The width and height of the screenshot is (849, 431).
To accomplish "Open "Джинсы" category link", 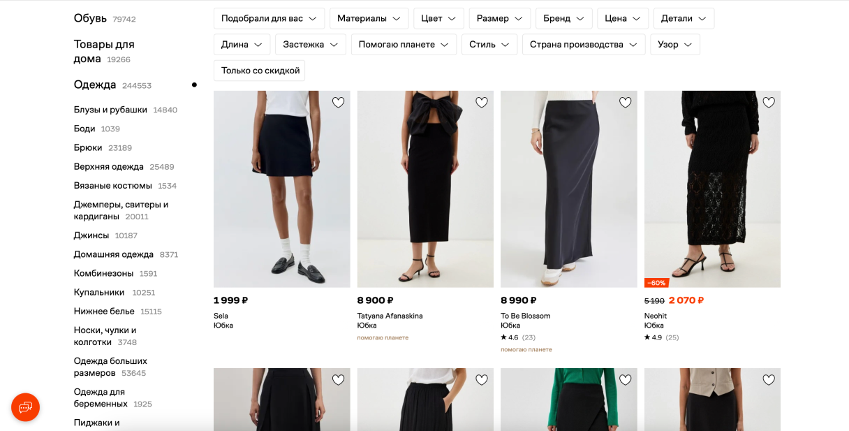I will click(x=91, y=235).
